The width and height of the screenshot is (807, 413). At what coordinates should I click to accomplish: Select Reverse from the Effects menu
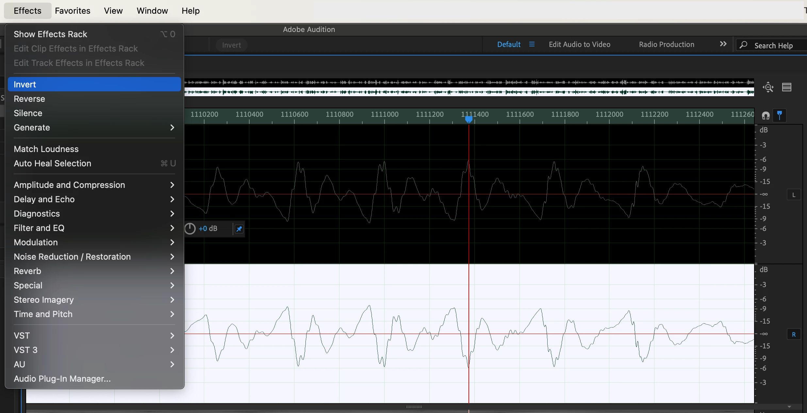[x=29, y=99]
